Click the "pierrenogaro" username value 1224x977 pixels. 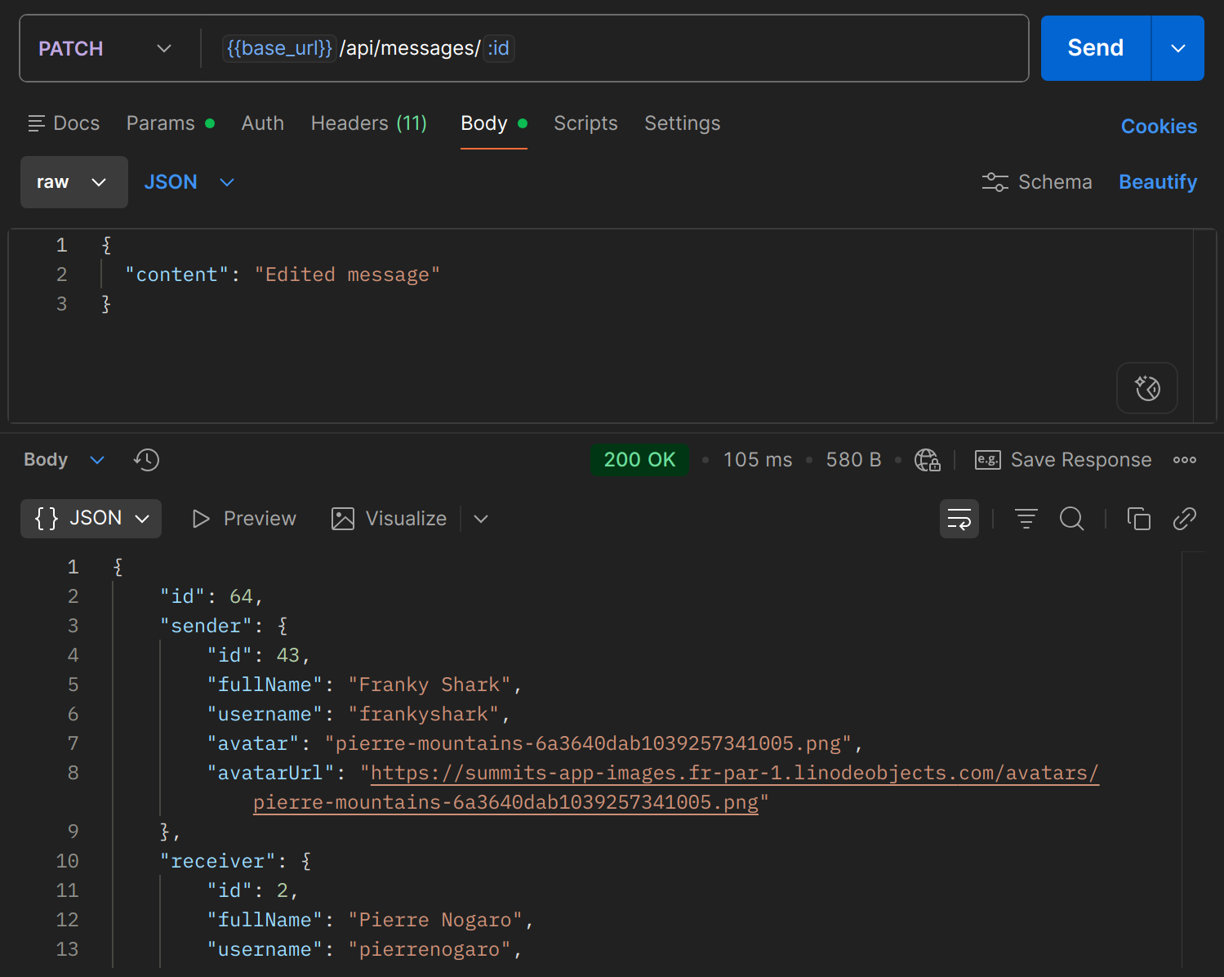(430, 949)
